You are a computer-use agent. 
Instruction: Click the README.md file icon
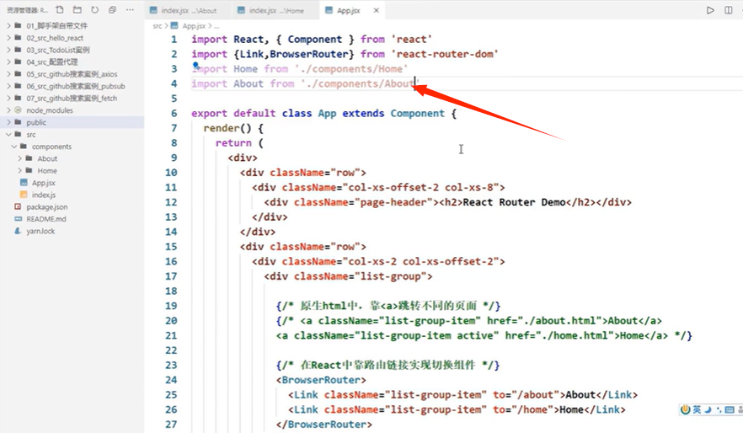tap(18, 219)
